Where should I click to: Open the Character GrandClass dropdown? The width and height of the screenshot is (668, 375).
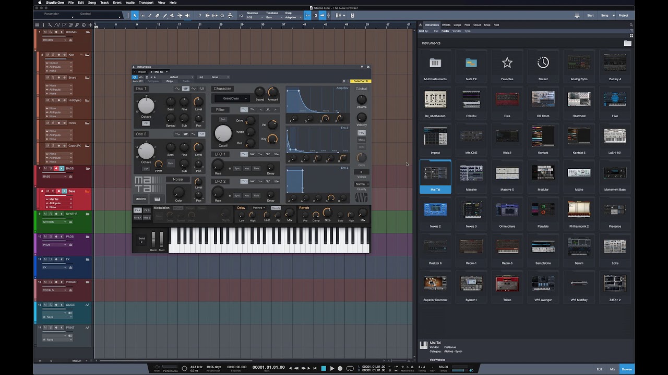pyautogui.click(x=232, y=98)
